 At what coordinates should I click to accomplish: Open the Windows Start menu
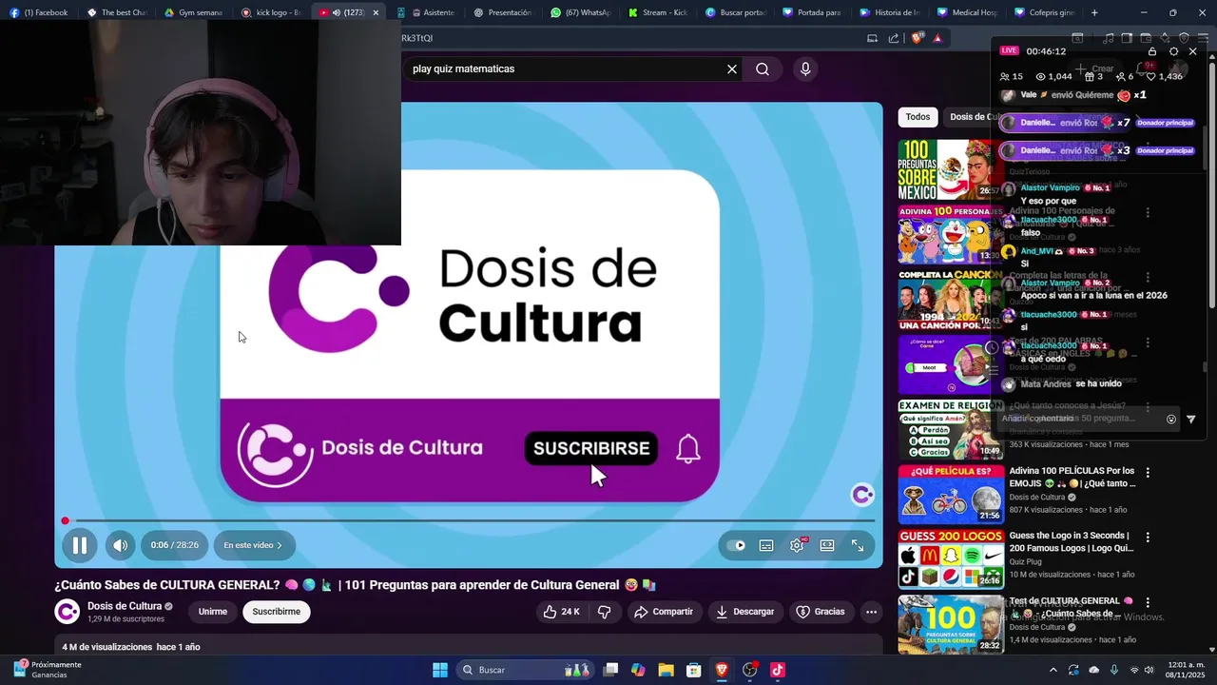tap(440, 670)
